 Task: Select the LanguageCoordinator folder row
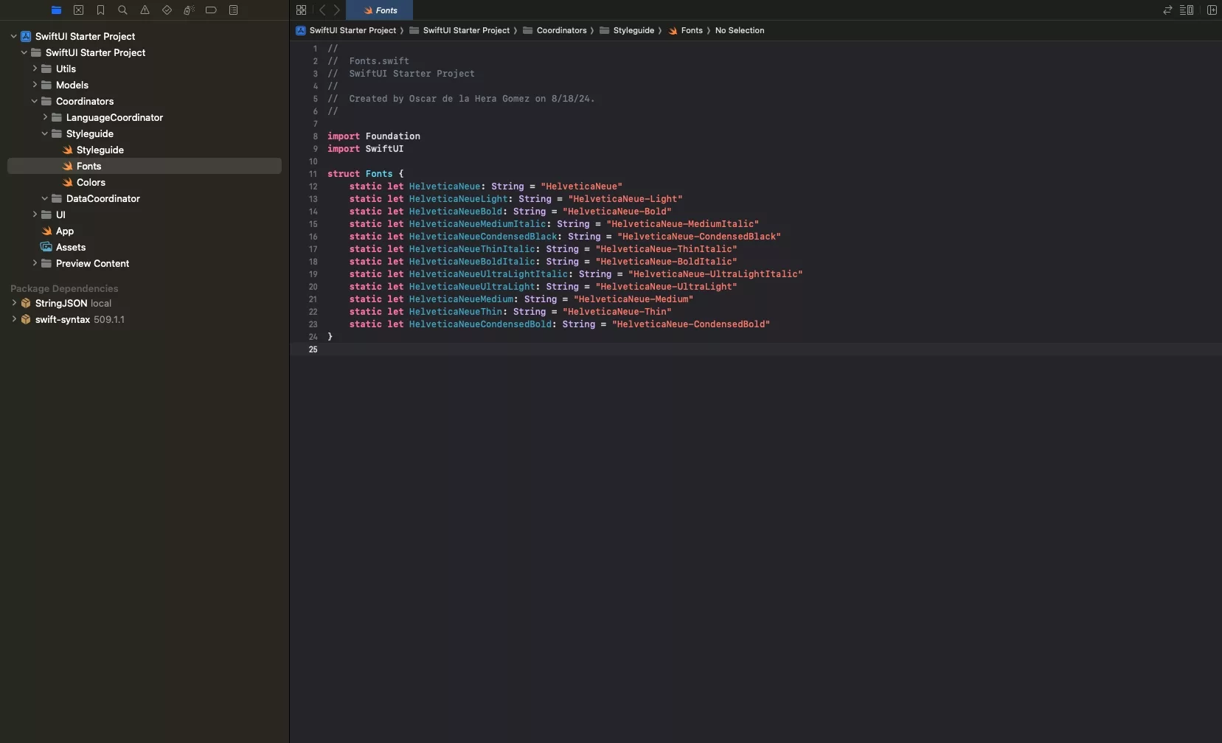click(145, 117)
